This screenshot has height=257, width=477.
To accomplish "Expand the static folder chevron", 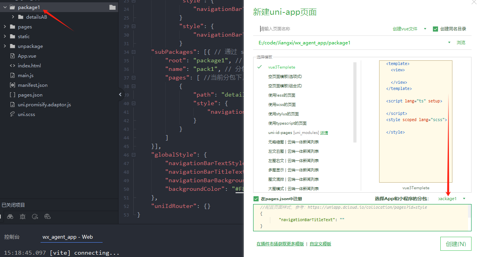I will [x=5, y=37].
